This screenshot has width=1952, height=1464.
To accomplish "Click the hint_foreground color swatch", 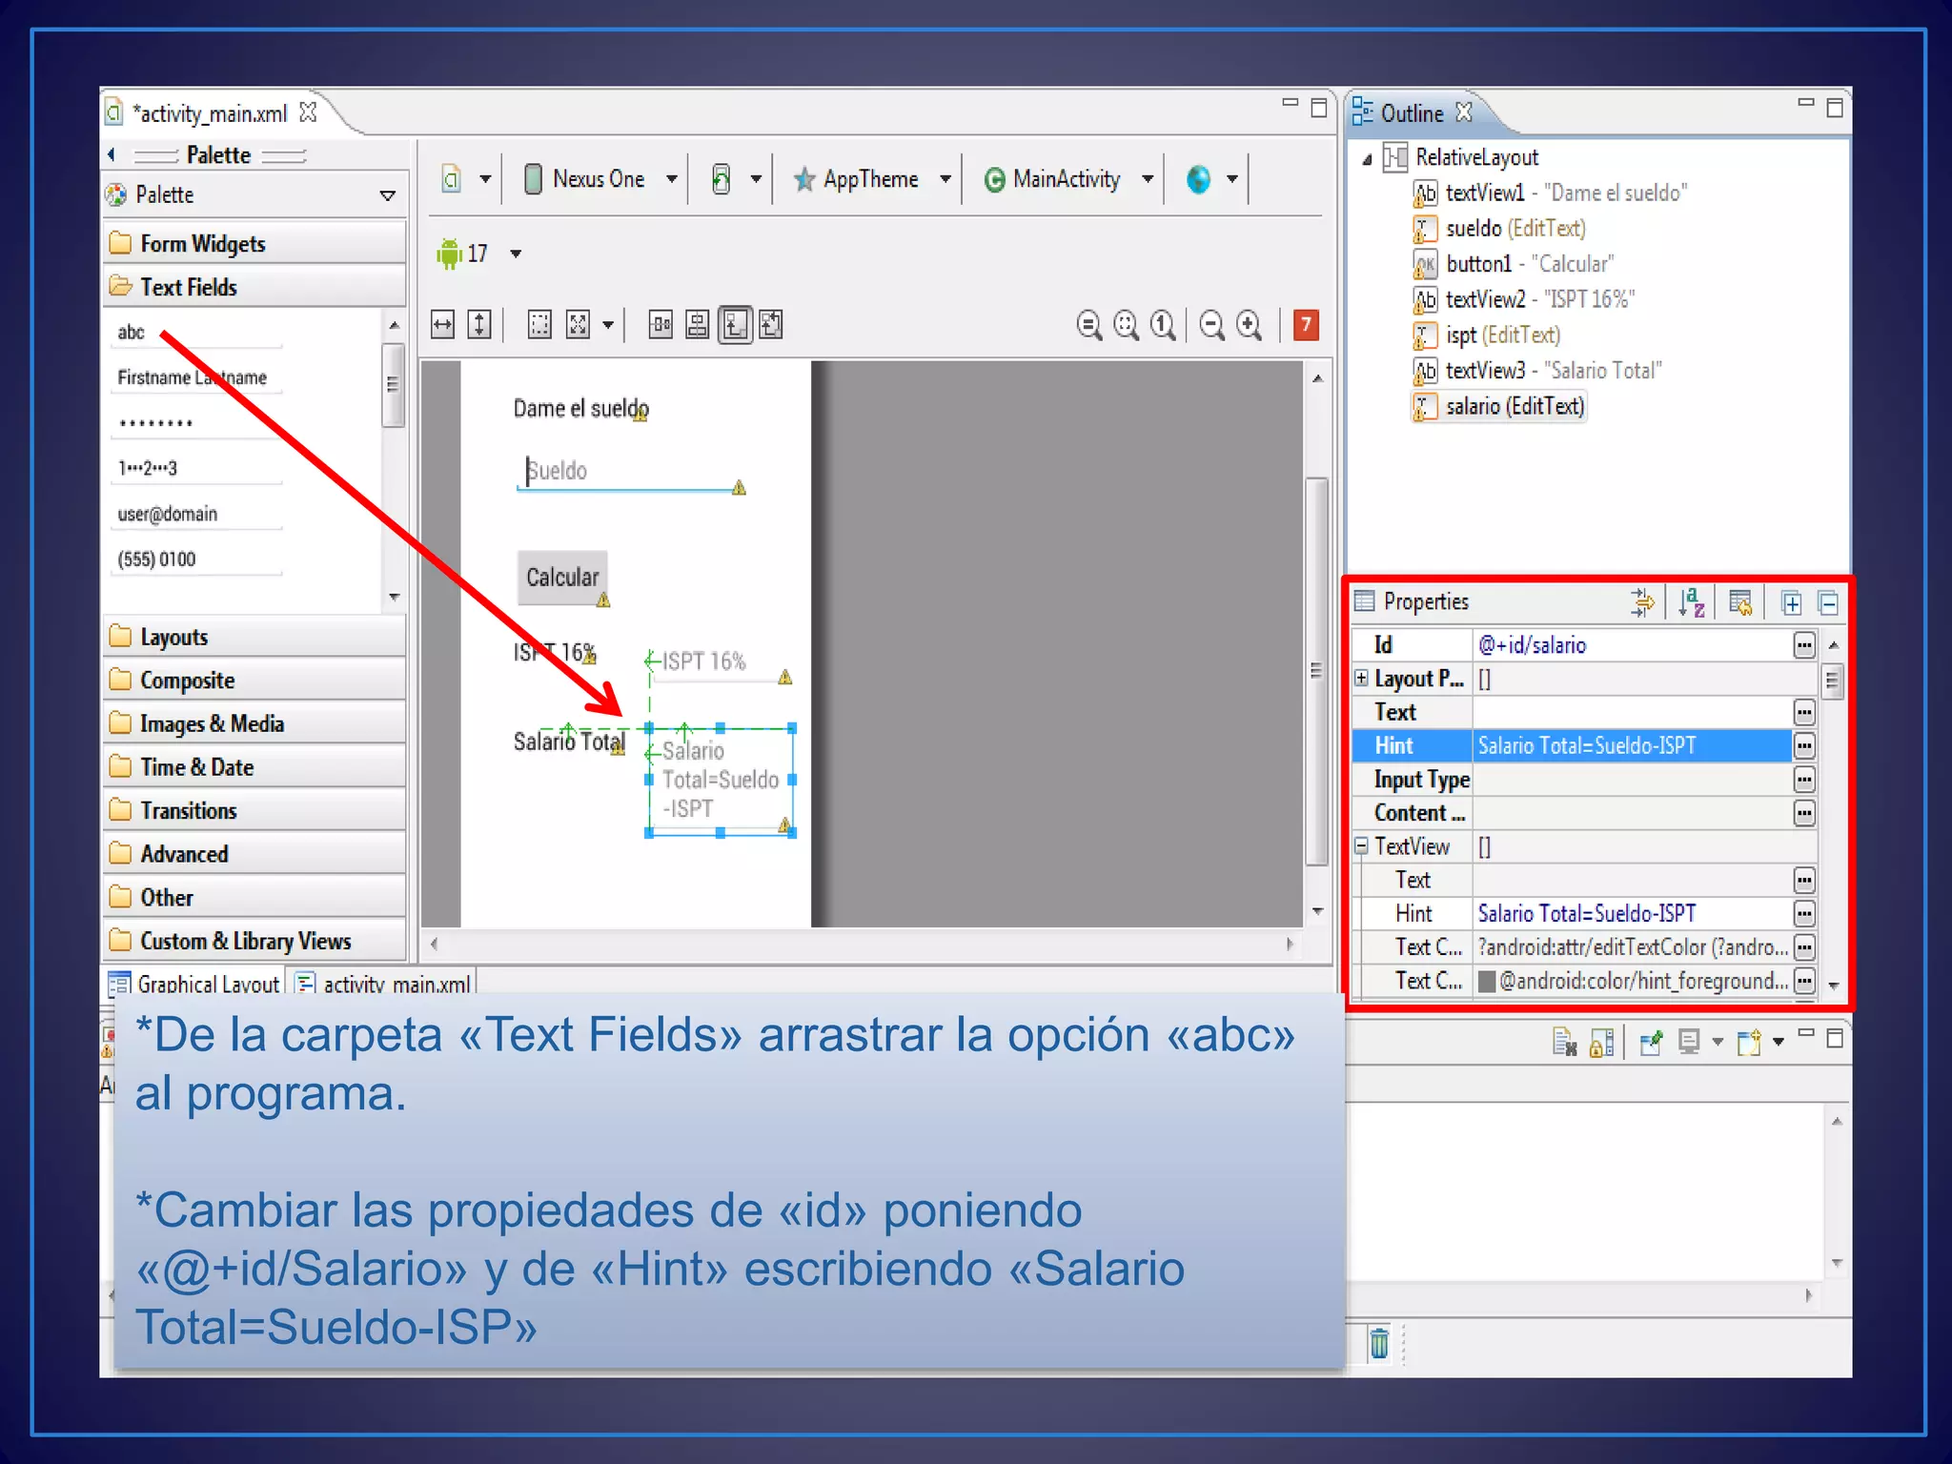I will tap(1485, 981).
